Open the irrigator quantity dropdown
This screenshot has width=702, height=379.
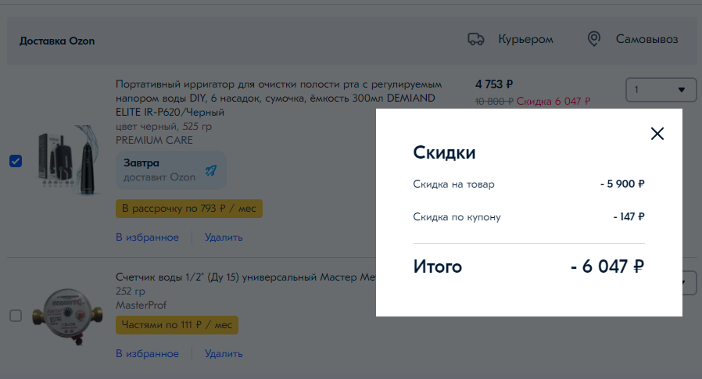coord(661,90)
